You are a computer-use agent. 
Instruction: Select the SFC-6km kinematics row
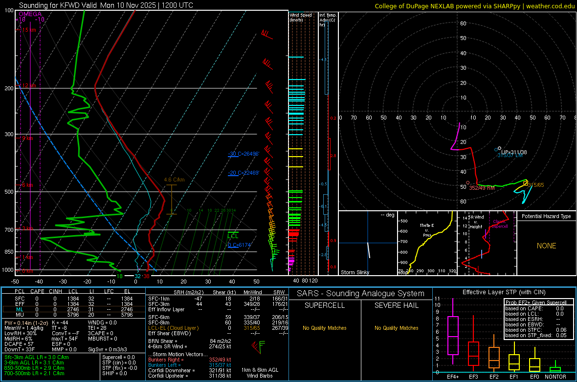(218, 317)
